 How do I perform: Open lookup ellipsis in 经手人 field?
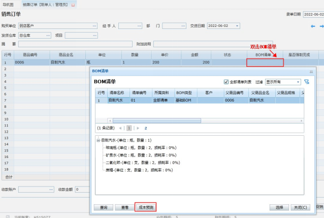[139, 26]
